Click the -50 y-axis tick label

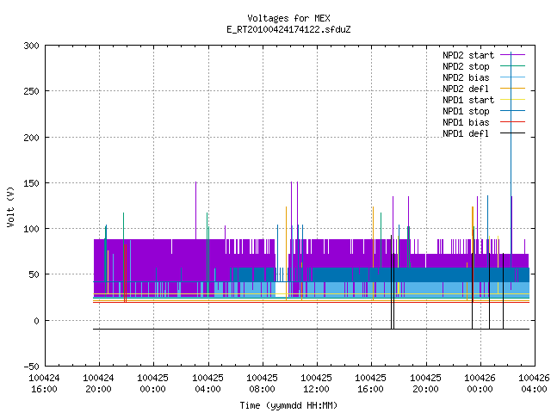31,367
